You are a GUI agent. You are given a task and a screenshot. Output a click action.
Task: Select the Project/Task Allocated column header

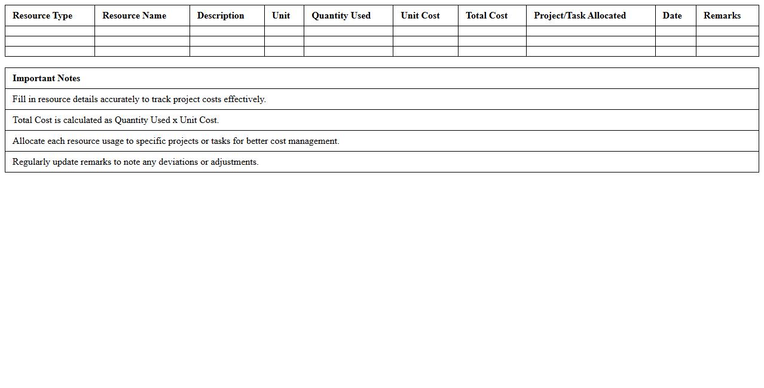point(580,16)
